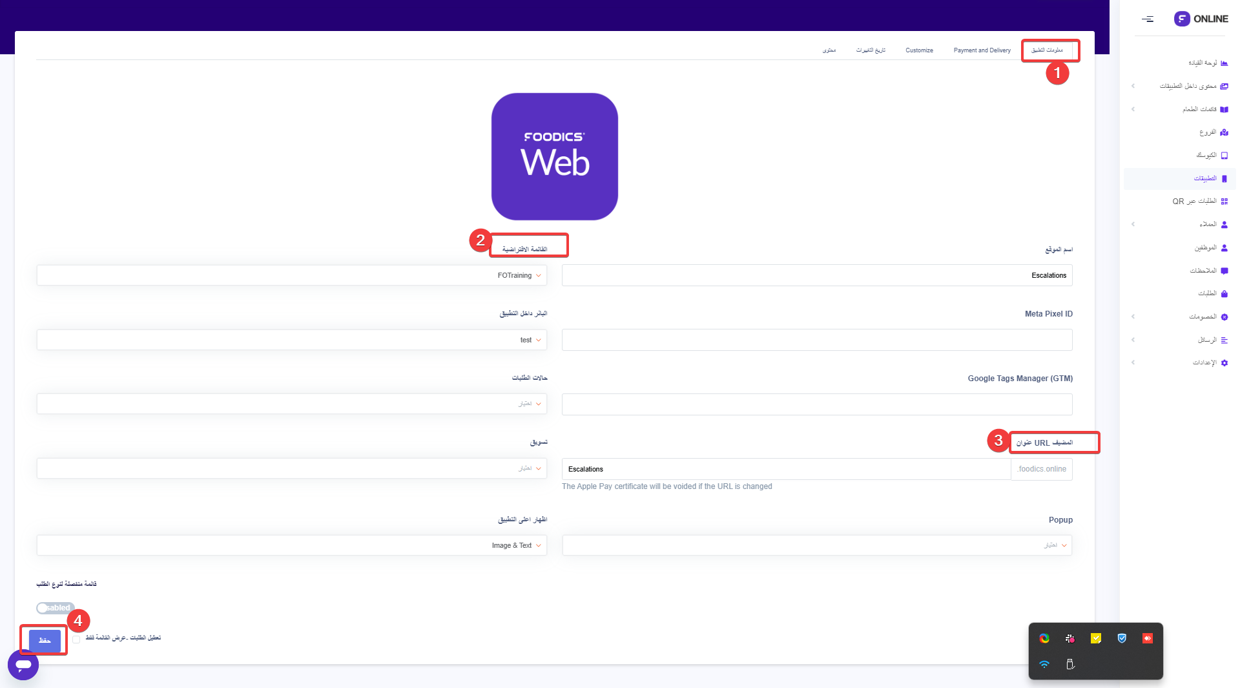Click the Foodics Online logo

click(x=1201, y=19)
